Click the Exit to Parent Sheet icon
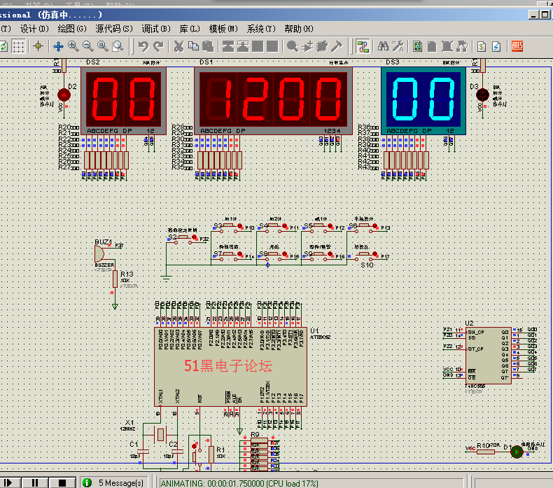 pos(462,46)
